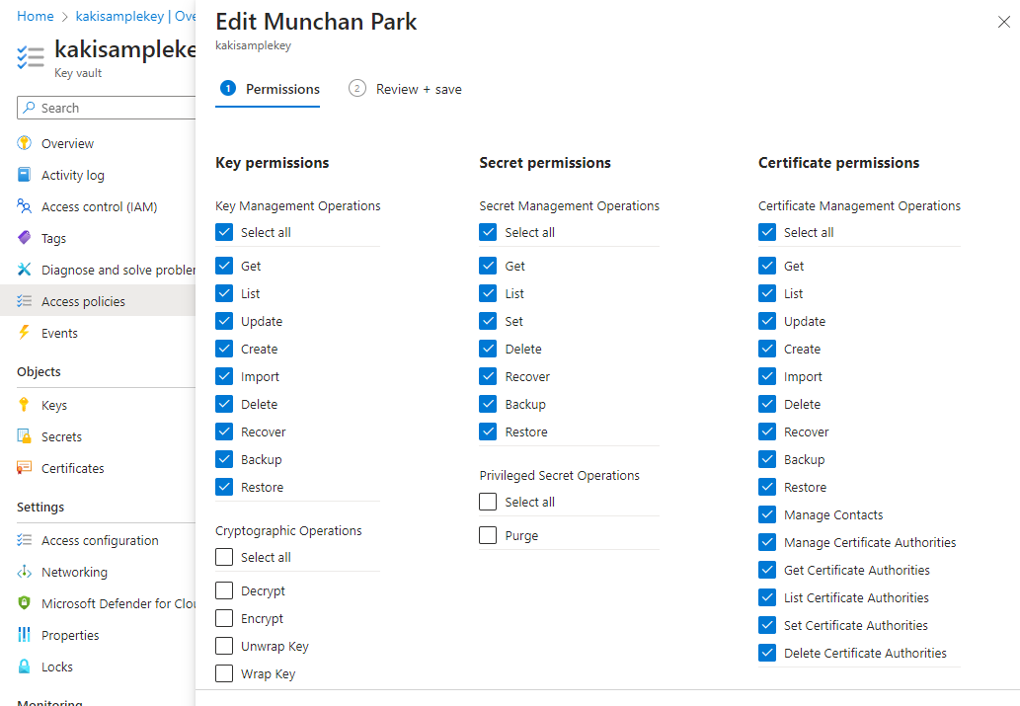The width and height of the screenshot is (1020, 706).
Task: Click the Home breadcrumb link
Action: (x=36, y=16)
